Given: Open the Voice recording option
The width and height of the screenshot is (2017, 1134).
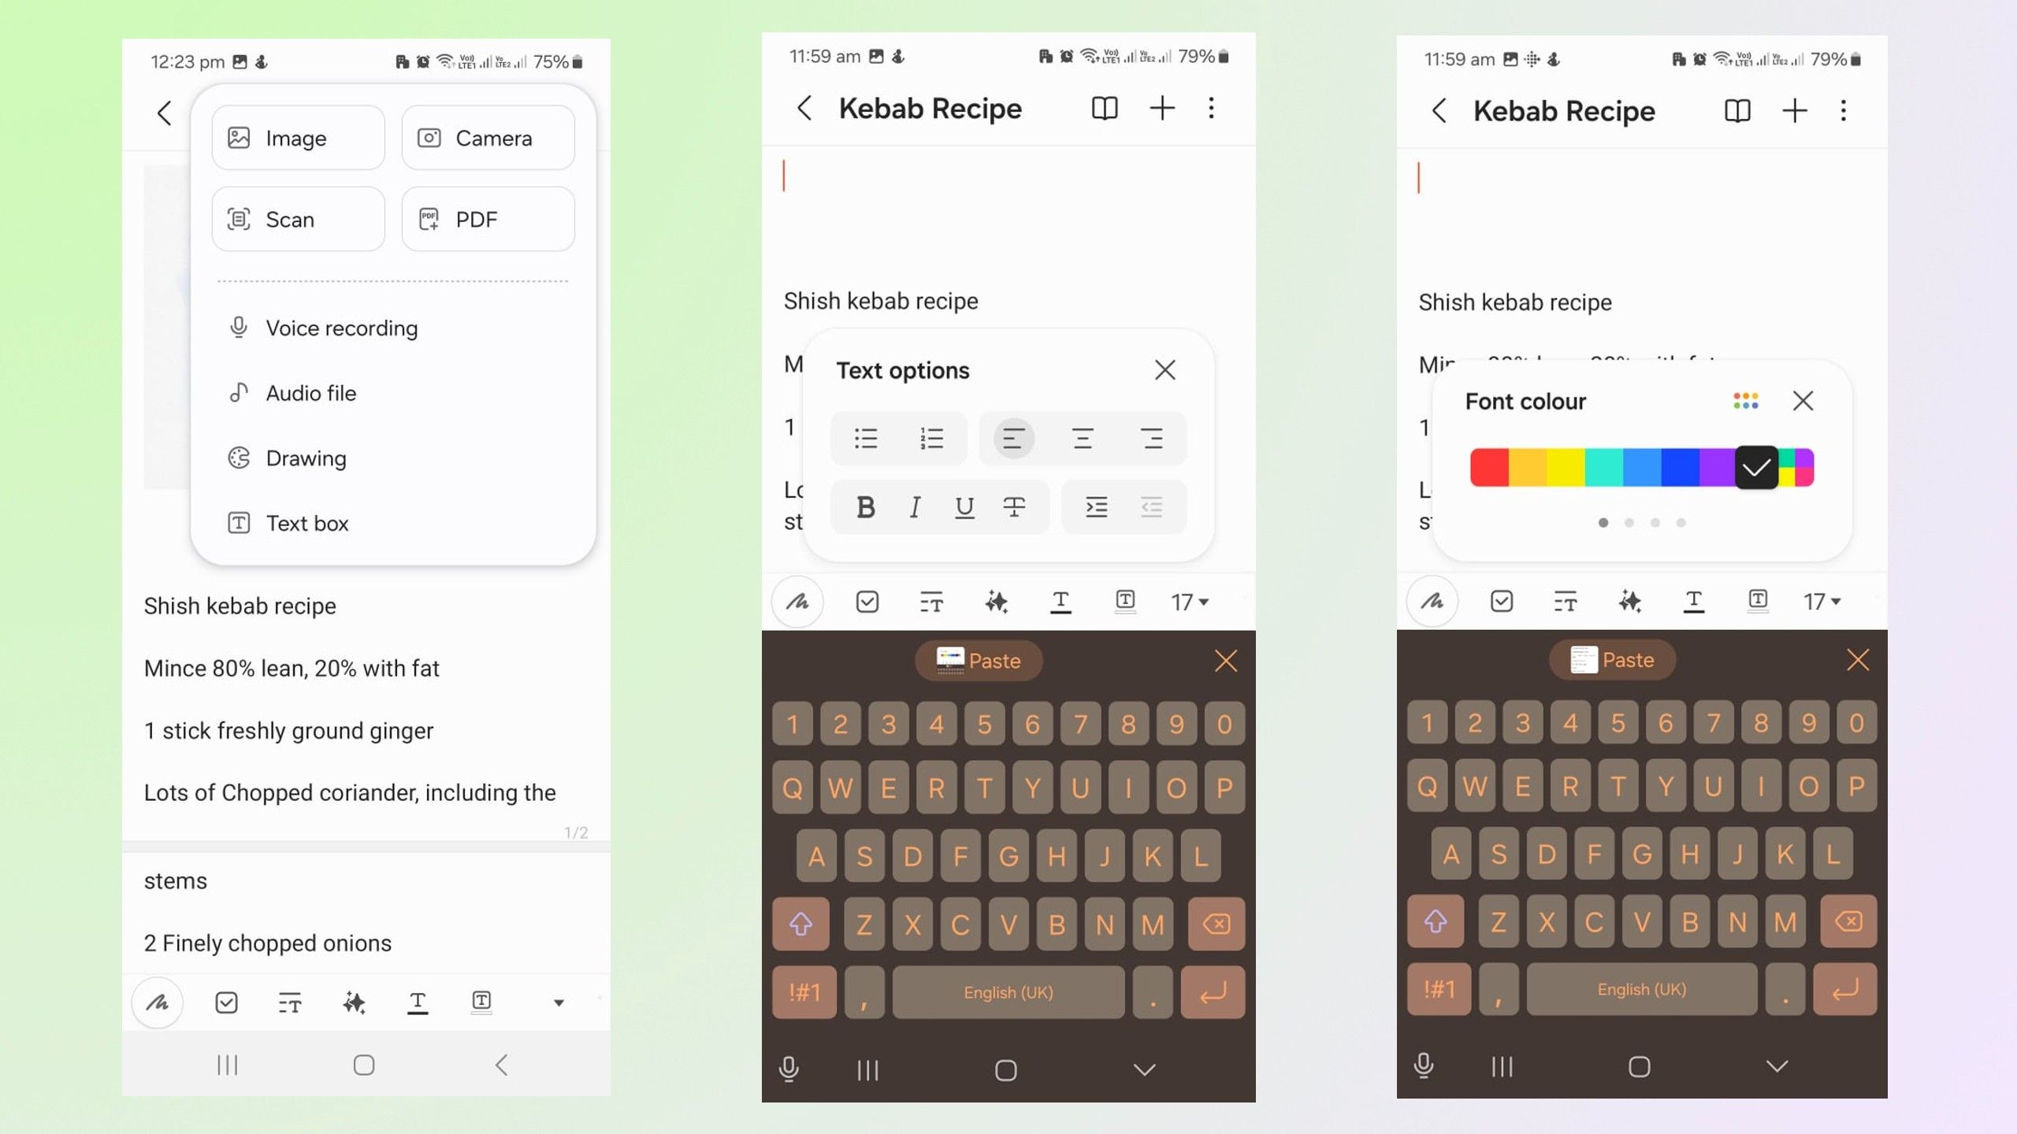Looking at the screenshot, I should (x=342, y=327).
